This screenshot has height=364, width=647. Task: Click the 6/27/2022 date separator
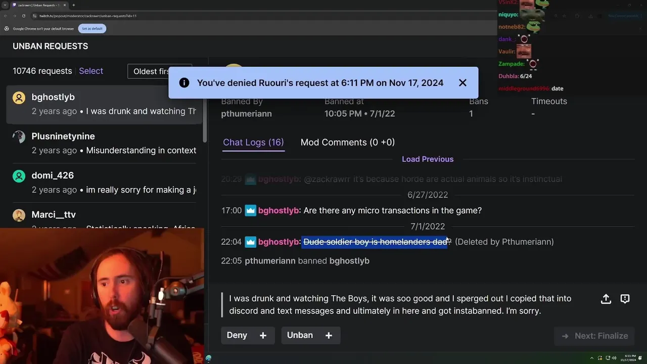tap(428, 195)
